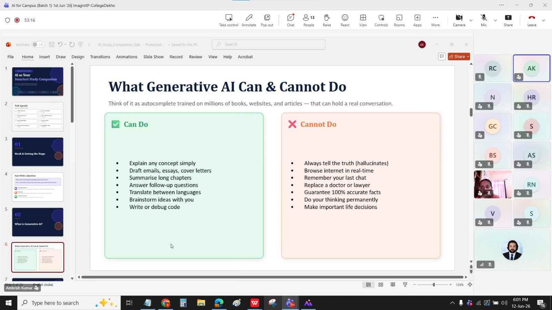Open Take control in Teams toolbar
Image resolution: width=552 pixels, height=310 pixels.
coord(229,20)
